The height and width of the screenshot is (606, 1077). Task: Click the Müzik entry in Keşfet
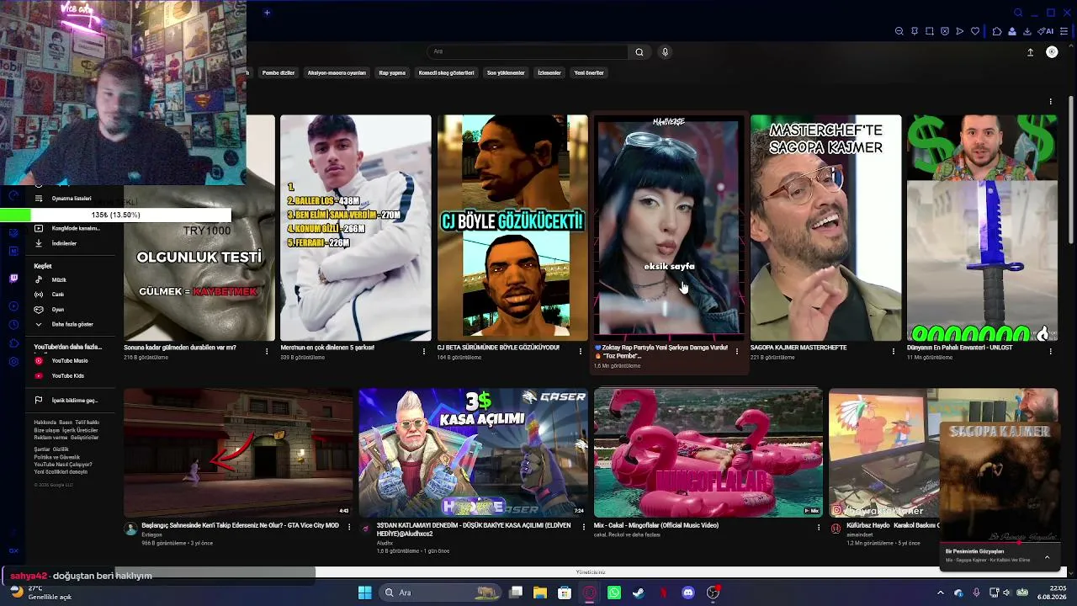click(59, 279)
